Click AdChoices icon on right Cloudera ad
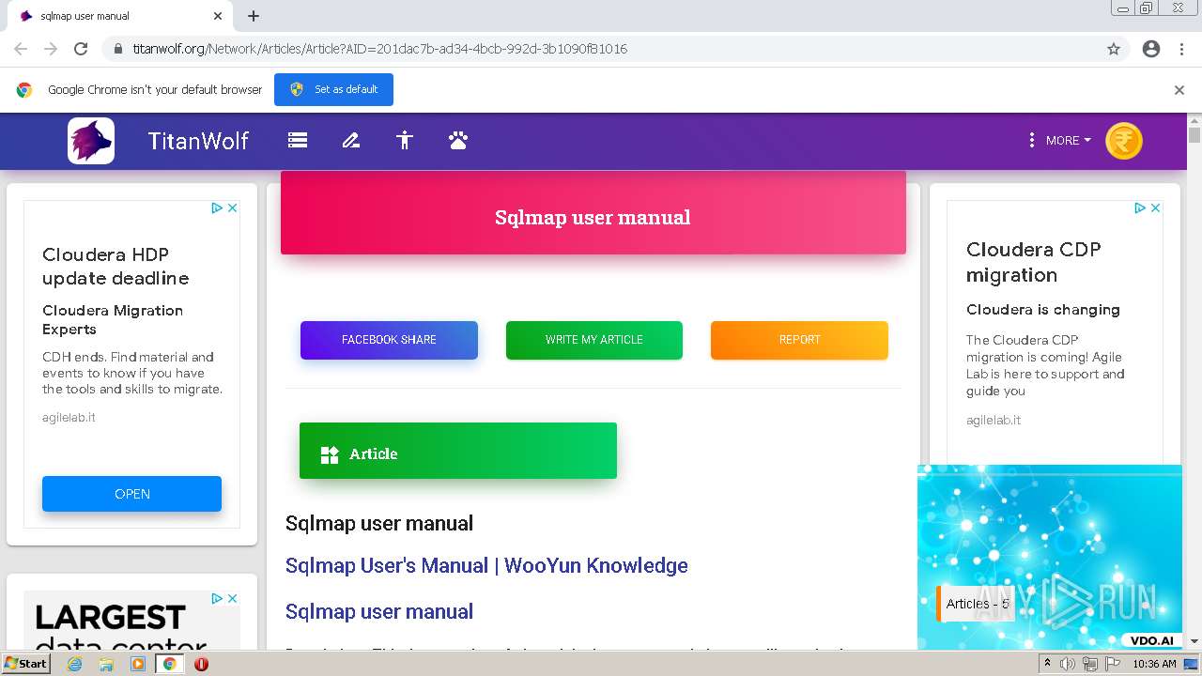The width and height of the screenshot is (1202, 676). coord(1140,208)
